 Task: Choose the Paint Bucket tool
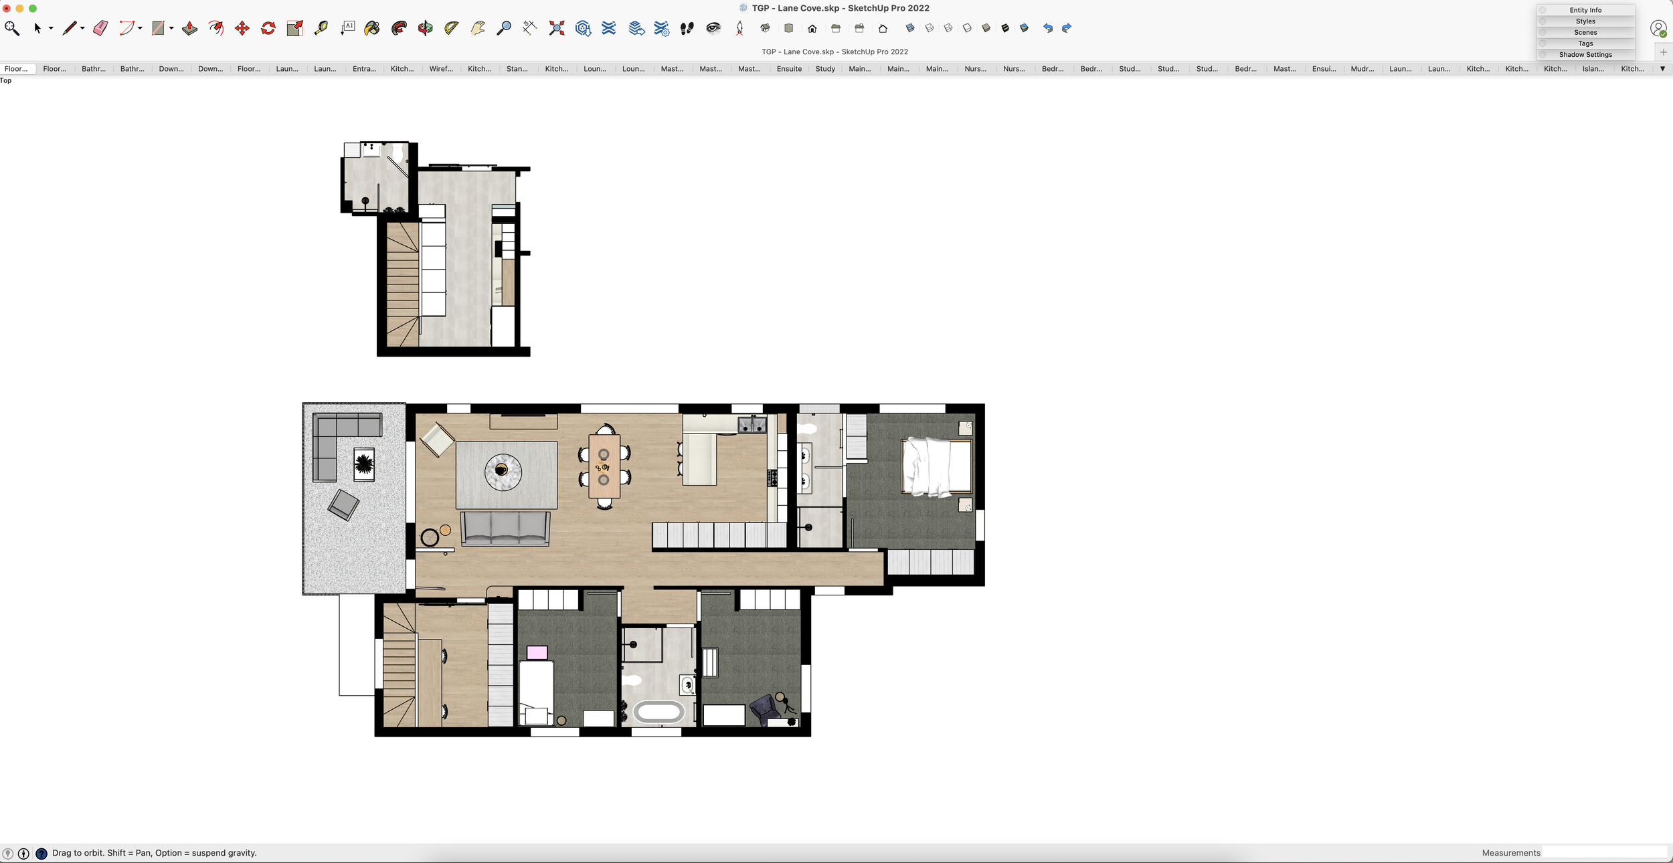[372, 28]
